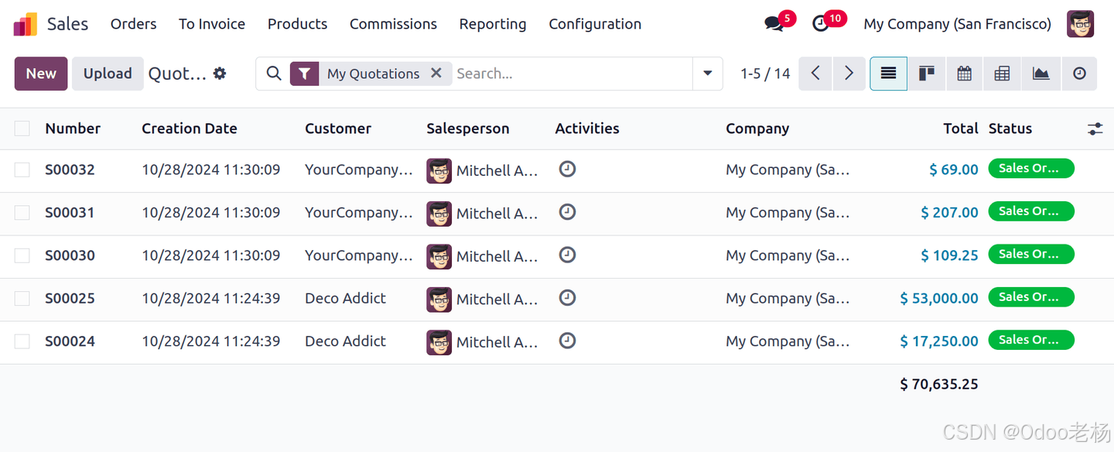Click the search magnifier icon
The image size is (1114, 452).
click(x=273, y=74)
